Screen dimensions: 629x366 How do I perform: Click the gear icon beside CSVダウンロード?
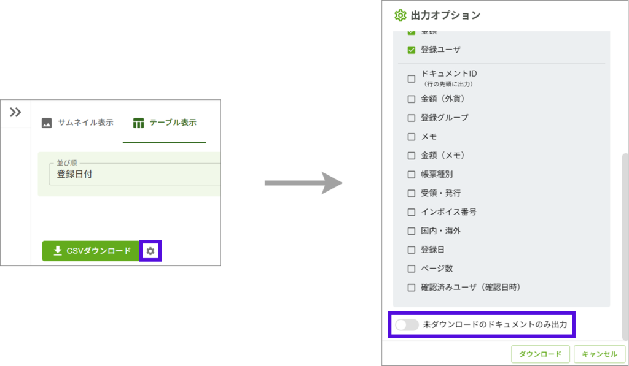[150, 251]
